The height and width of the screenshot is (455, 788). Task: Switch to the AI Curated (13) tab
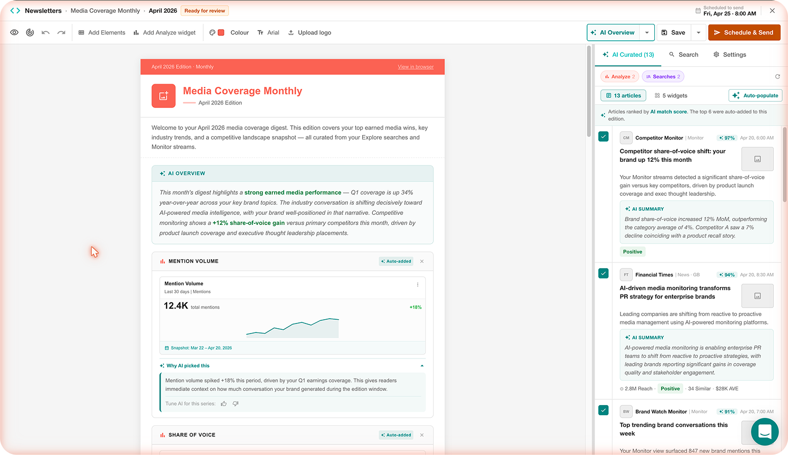[628, 55]
